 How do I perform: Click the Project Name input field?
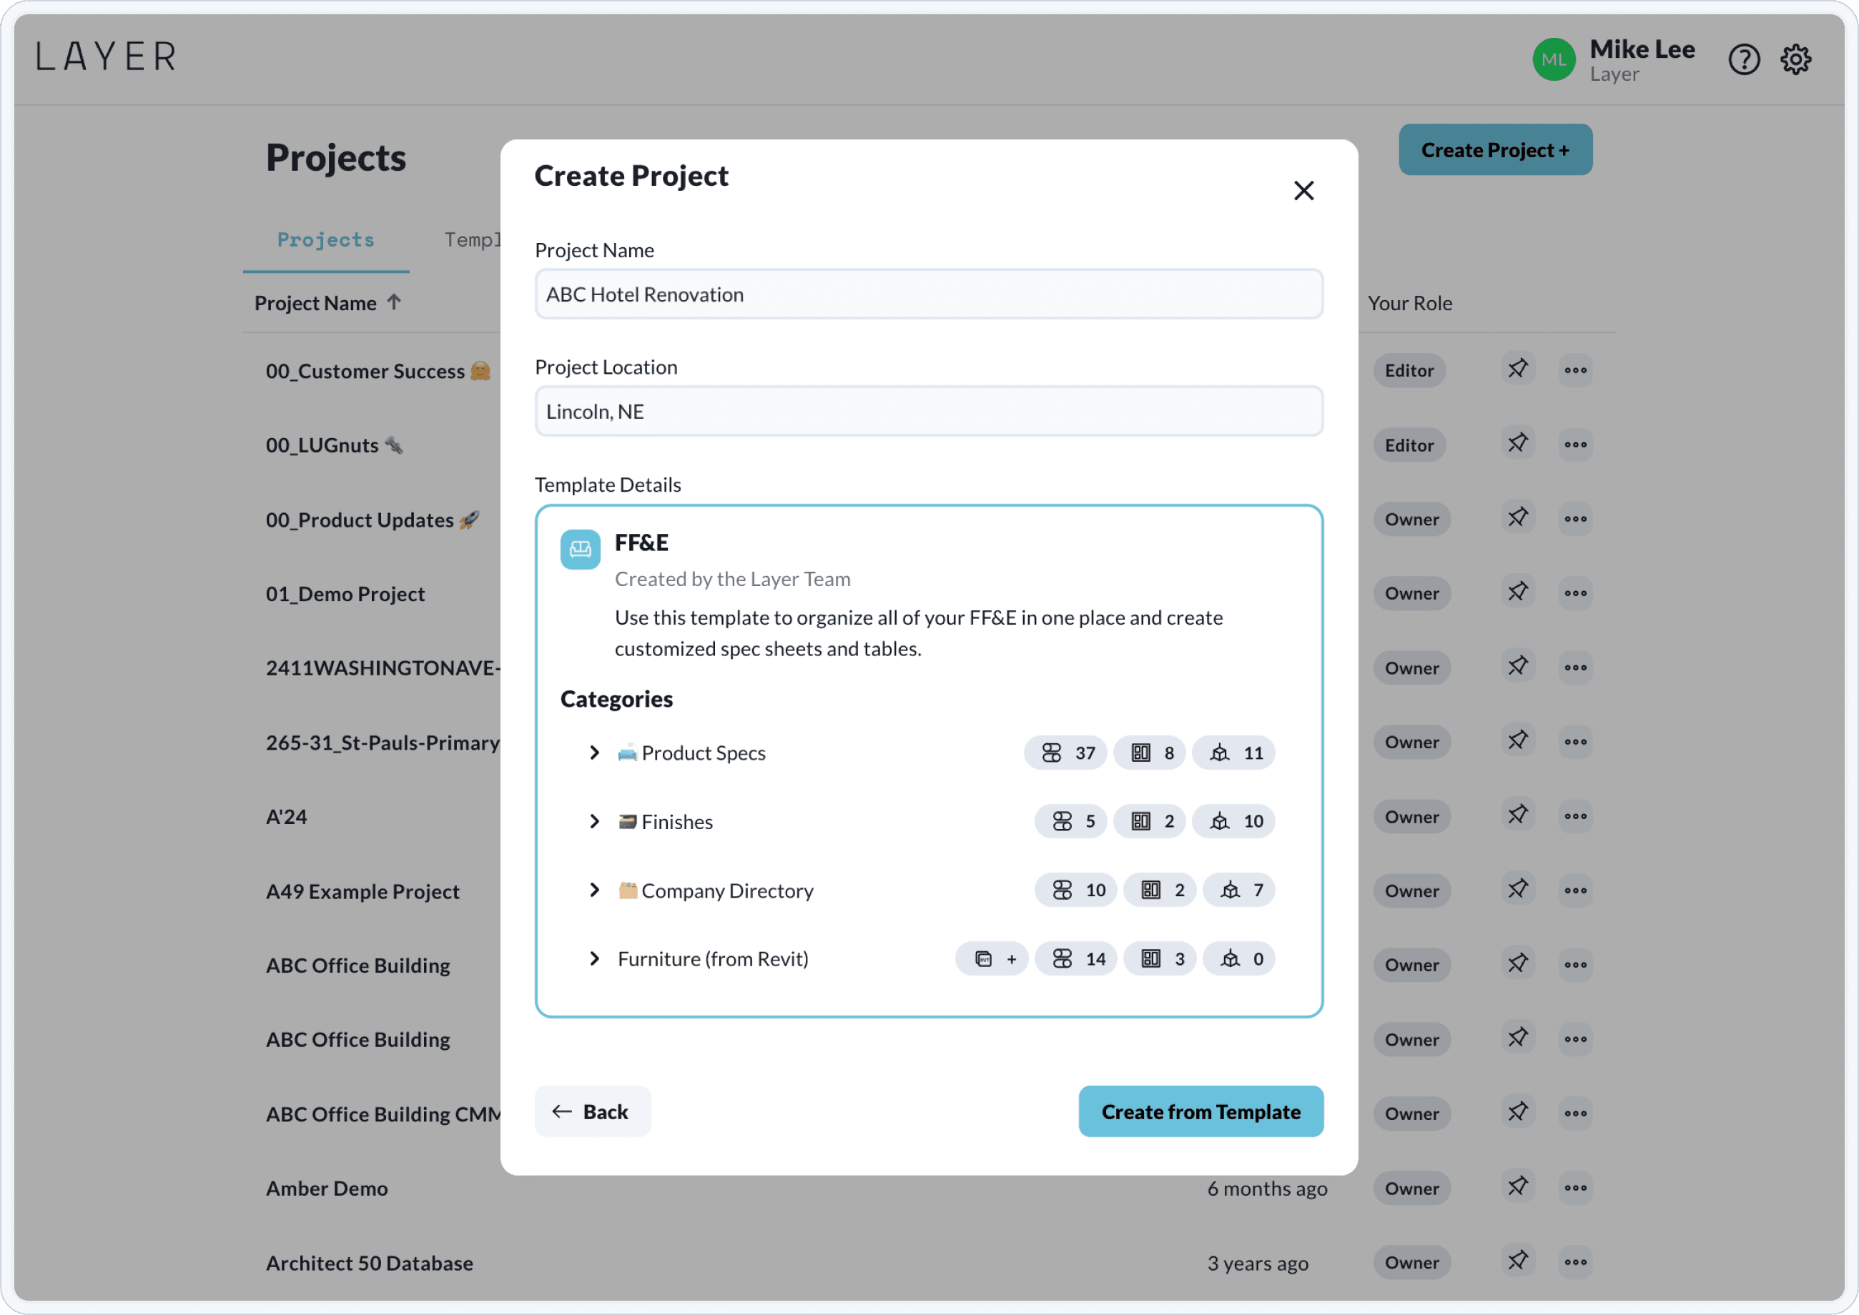tap(928, 293)
